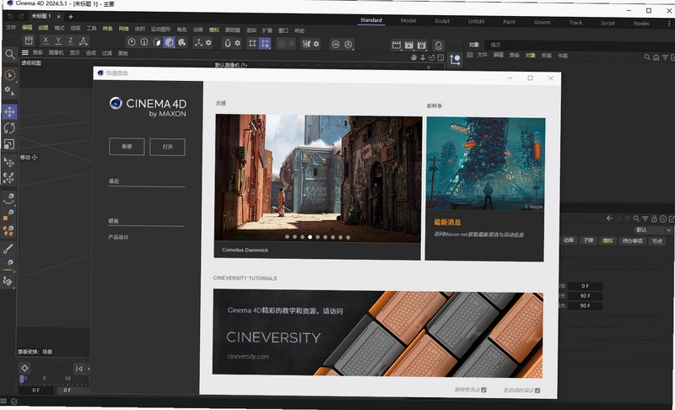Open Render Settings clapperboard gear icon
Screen dimensions: 675x410
pos(422,45)
